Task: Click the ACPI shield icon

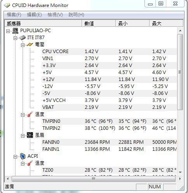Action: [x=23, y=156]
